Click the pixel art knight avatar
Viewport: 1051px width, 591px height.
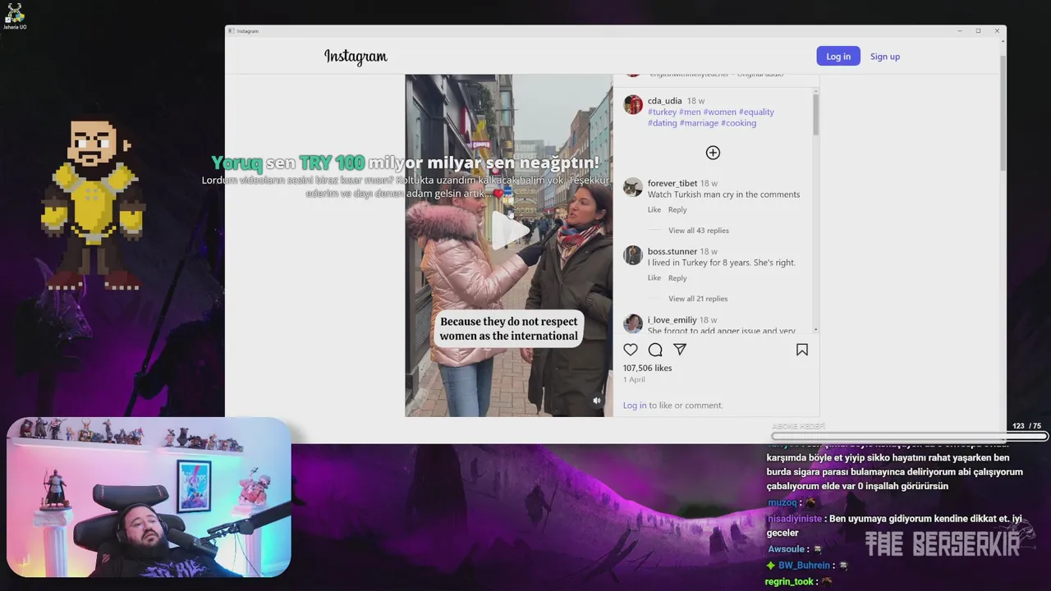coord(94,205)
